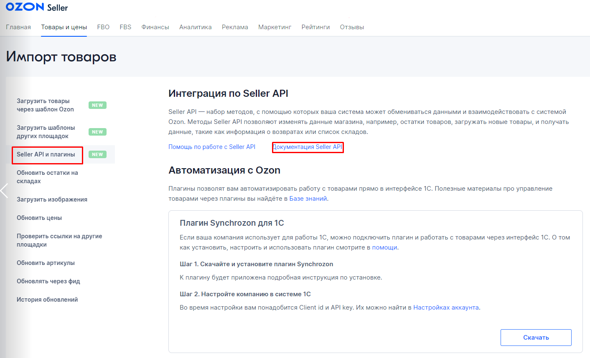Click the Скачать button

(x=536, y=338)
